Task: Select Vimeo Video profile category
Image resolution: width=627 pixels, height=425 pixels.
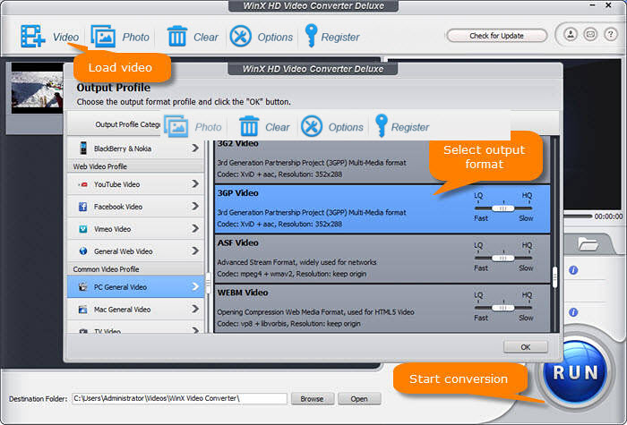Action: click(x=135, y=229)
